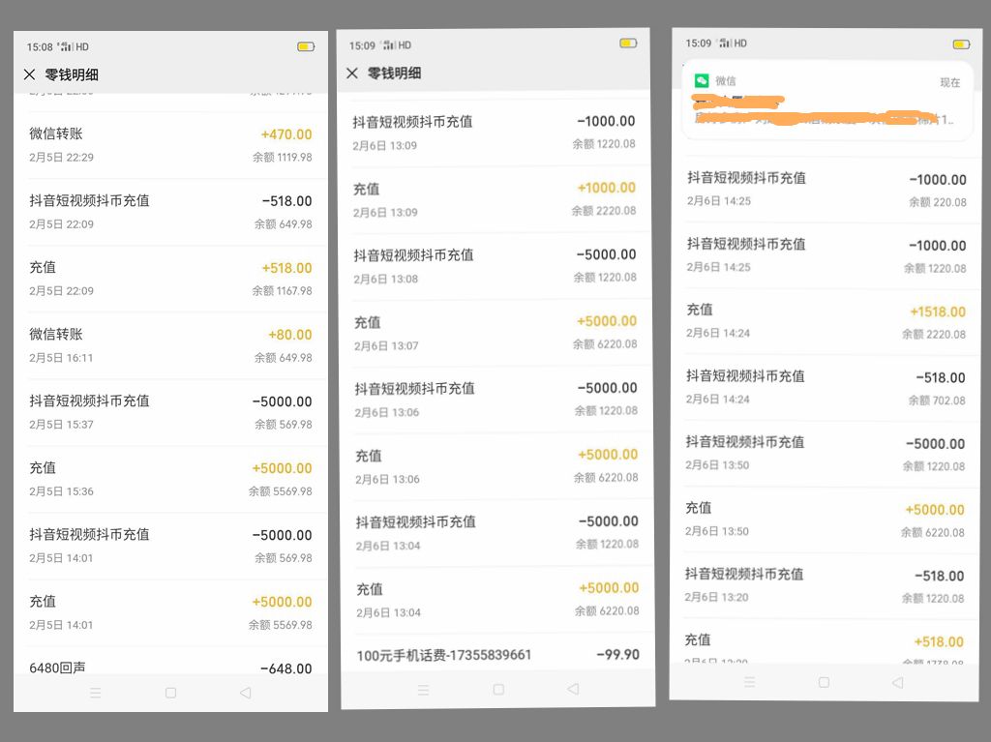Screen dimensions: 991x742
Task: Open 抖音短视频抖币充值 -5000.00 entry at 2月5日 14:01
Action: [170, 546]
